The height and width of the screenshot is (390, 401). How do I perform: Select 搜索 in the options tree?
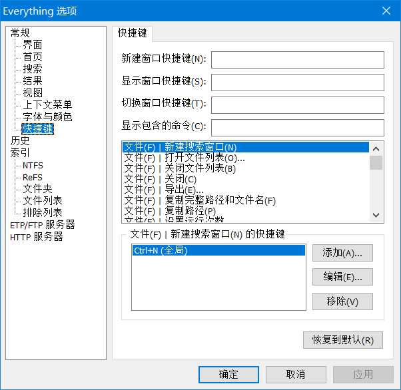[x=33, y=69]
